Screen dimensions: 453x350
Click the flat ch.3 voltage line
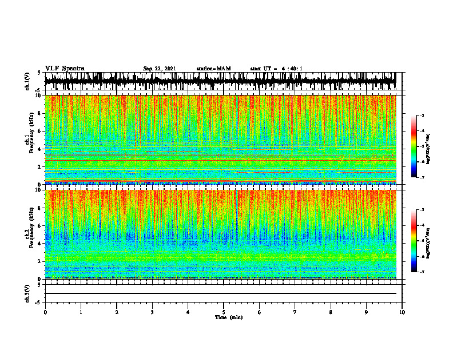[x=220, y=293]
